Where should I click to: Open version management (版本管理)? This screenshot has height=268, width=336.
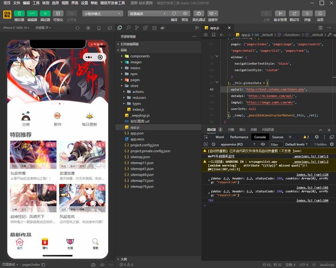280,13
